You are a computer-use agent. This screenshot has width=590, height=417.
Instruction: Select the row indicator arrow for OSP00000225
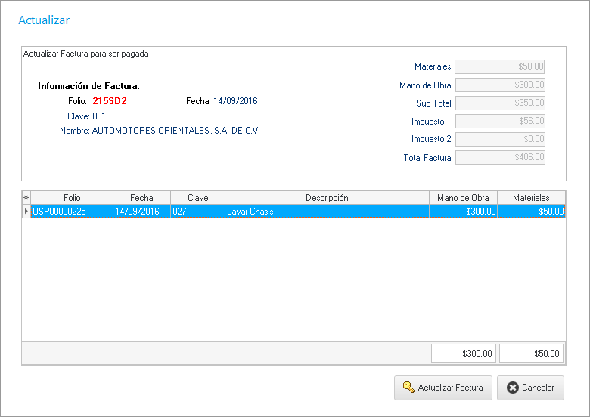pyautogui.click(x=26, y=212)
